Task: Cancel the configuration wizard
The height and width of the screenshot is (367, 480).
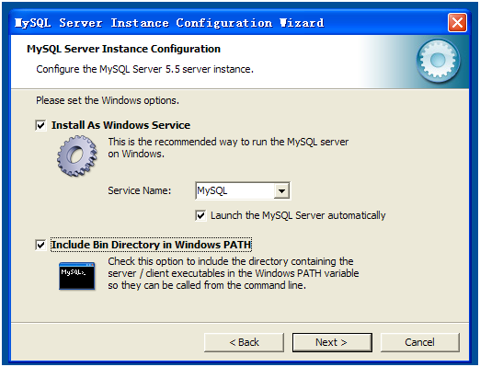Action: coord(420,342)
